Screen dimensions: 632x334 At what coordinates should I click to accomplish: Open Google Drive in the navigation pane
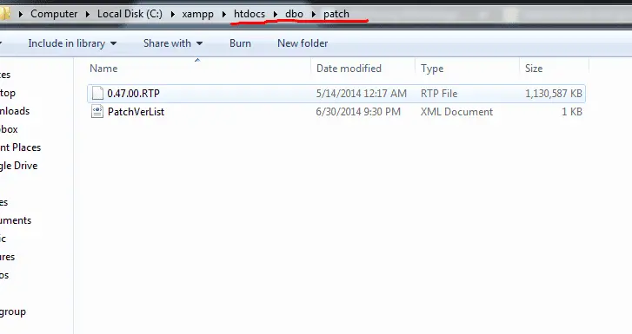click(18, 166)
